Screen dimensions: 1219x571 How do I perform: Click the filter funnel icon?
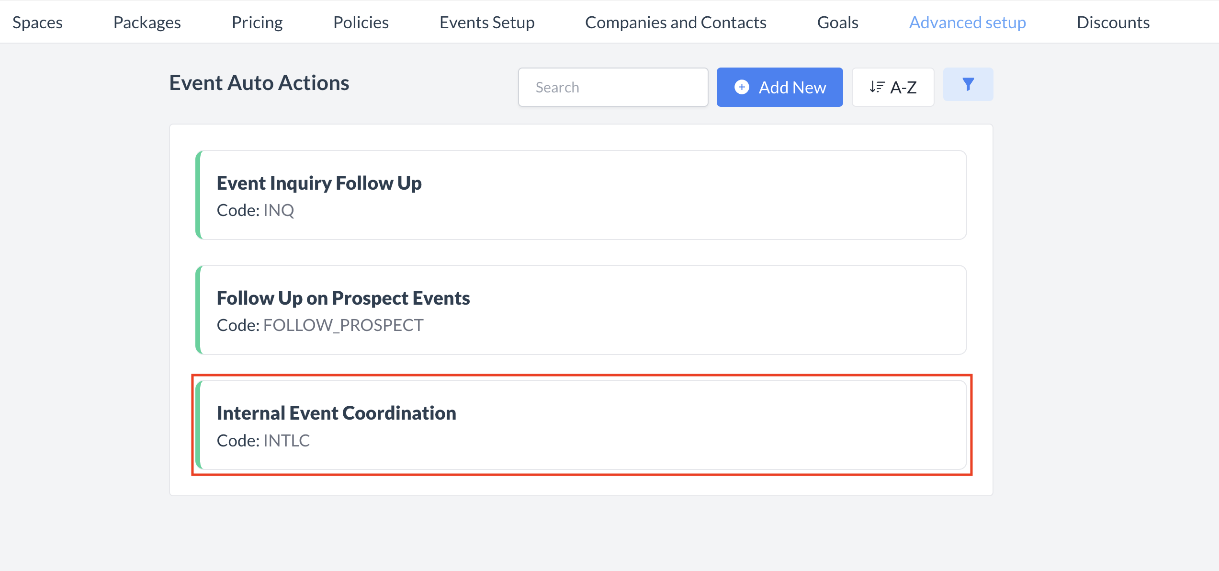click(x=968, y=84)
